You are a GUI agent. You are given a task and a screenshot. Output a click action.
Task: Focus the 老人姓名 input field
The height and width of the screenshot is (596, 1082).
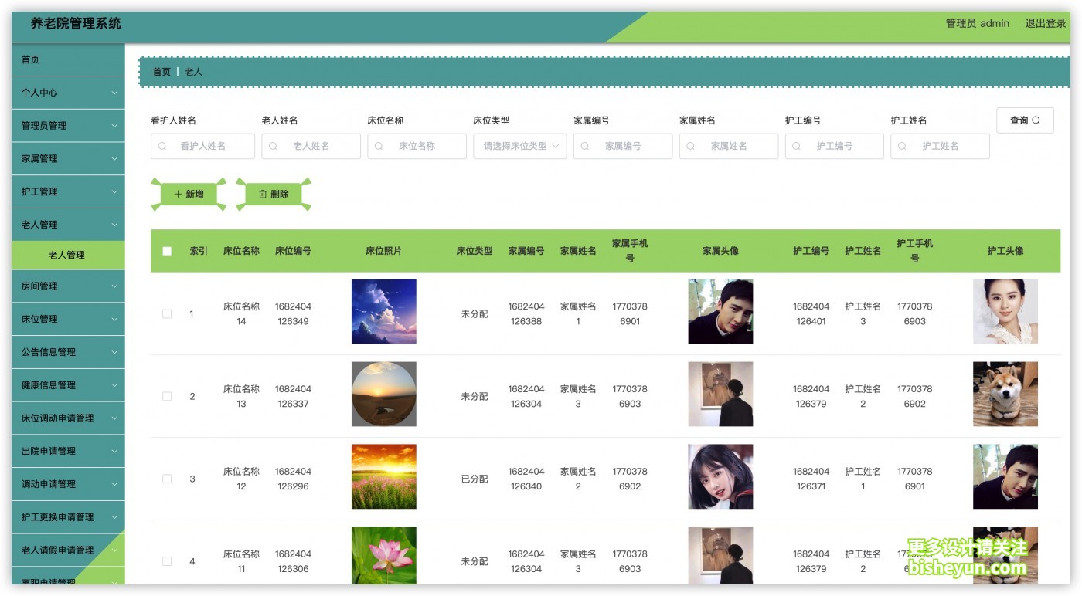tap(311, 146)
